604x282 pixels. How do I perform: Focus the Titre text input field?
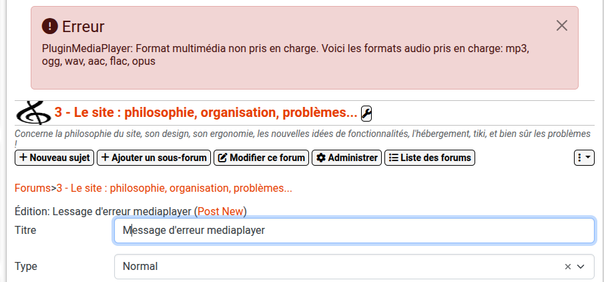[x=354, y=231]
